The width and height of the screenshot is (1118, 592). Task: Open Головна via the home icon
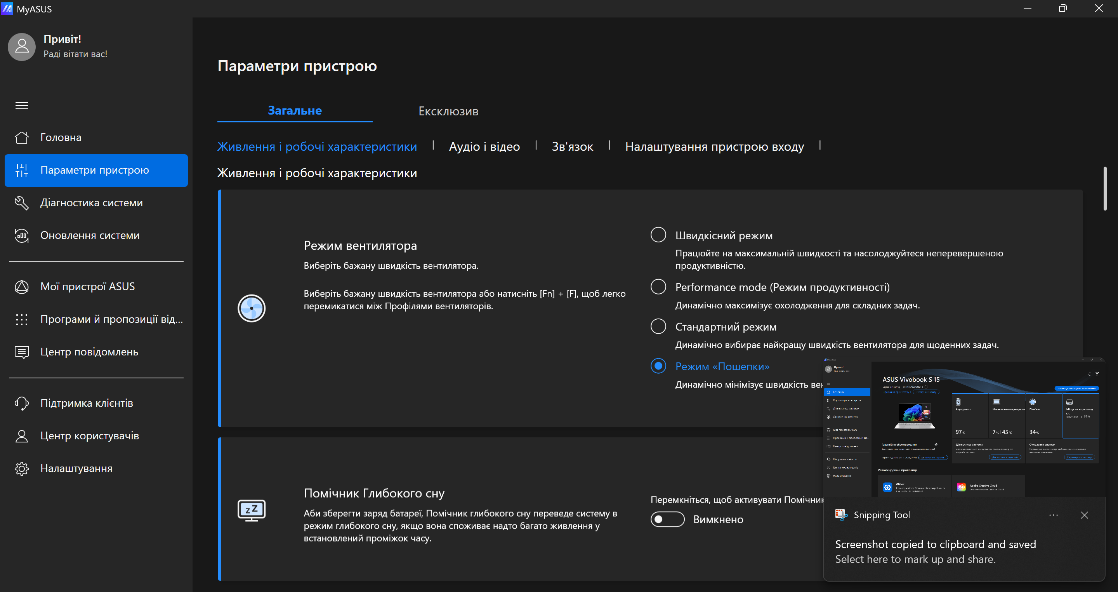pyautogui.click(x=22, y=137)
